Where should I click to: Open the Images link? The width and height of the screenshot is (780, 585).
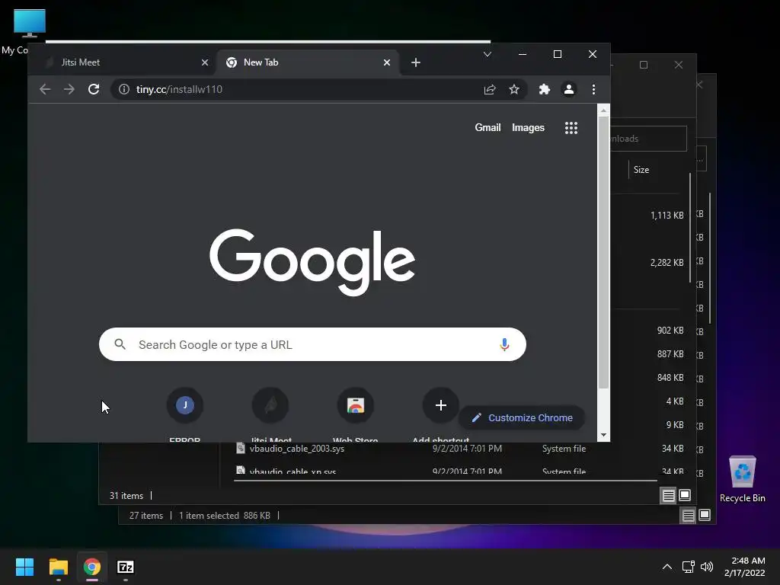(x=528, y=127)
